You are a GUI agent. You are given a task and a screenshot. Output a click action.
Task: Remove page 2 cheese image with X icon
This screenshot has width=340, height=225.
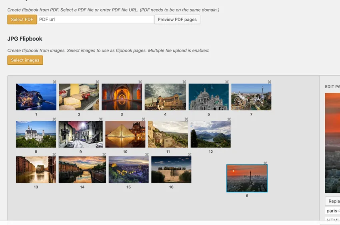pos(97,82)
